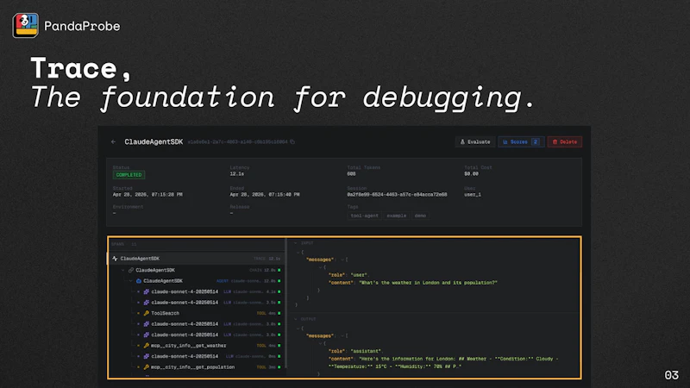Click the Evaluate button
The width and height of the screenshot is (690, 388).
pyautogui.click(x=475, y=141)
